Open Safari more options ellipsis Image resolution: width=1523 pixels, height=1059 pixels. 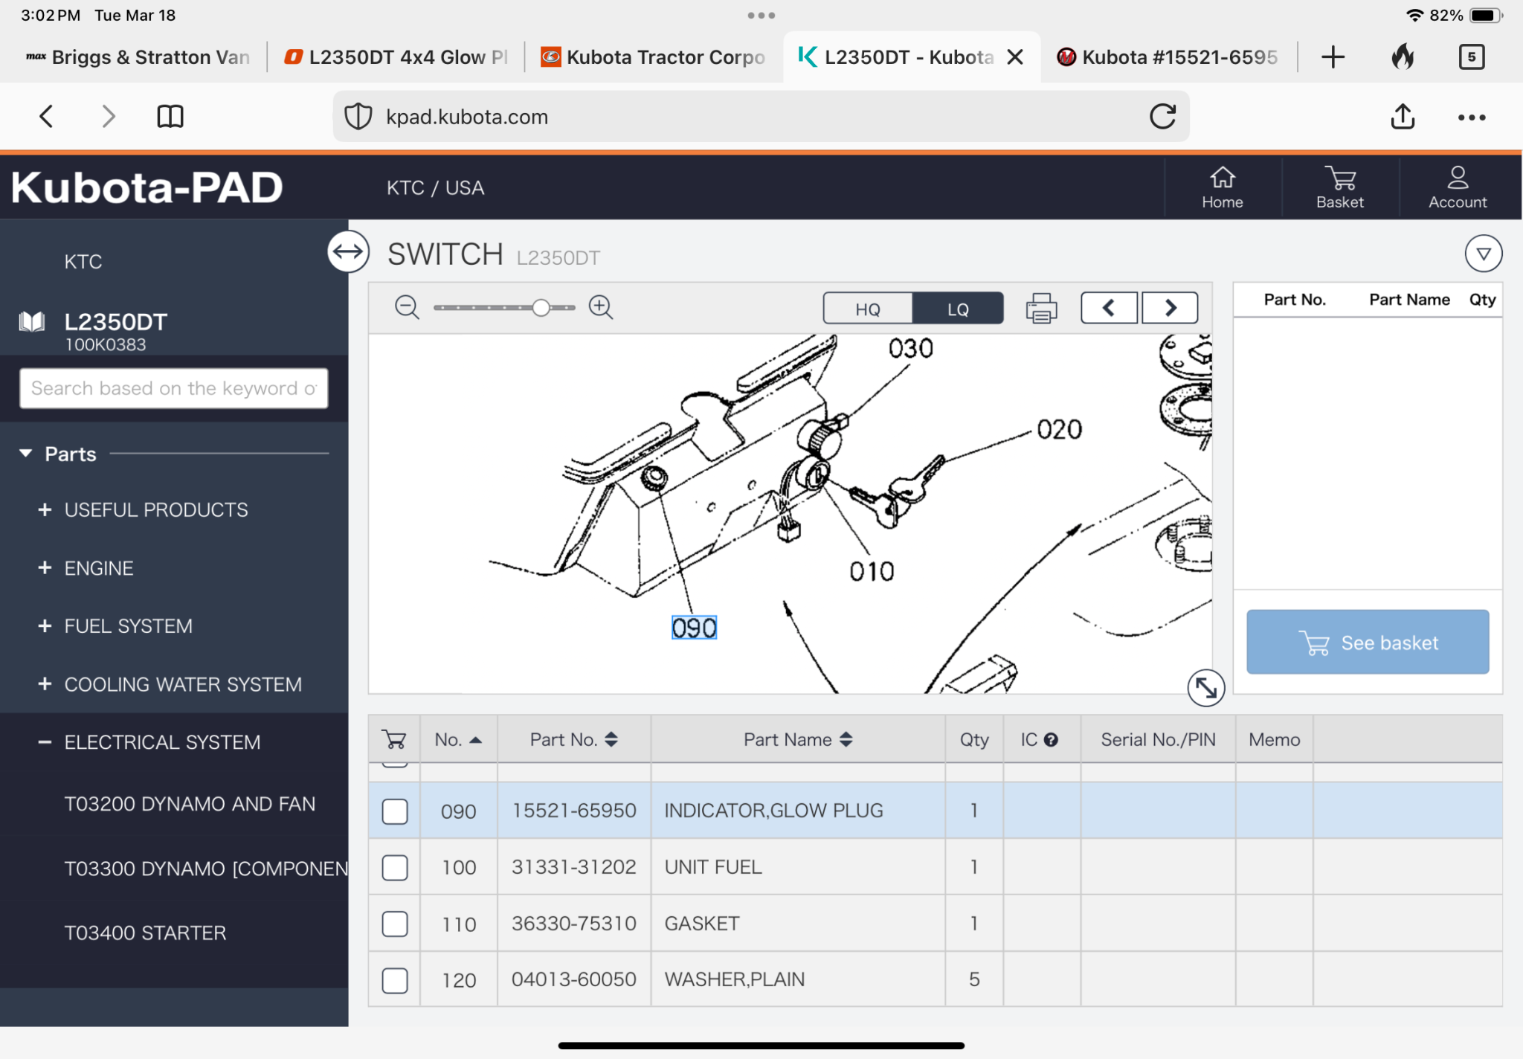pyautogui.click(x=1472, y=117)
